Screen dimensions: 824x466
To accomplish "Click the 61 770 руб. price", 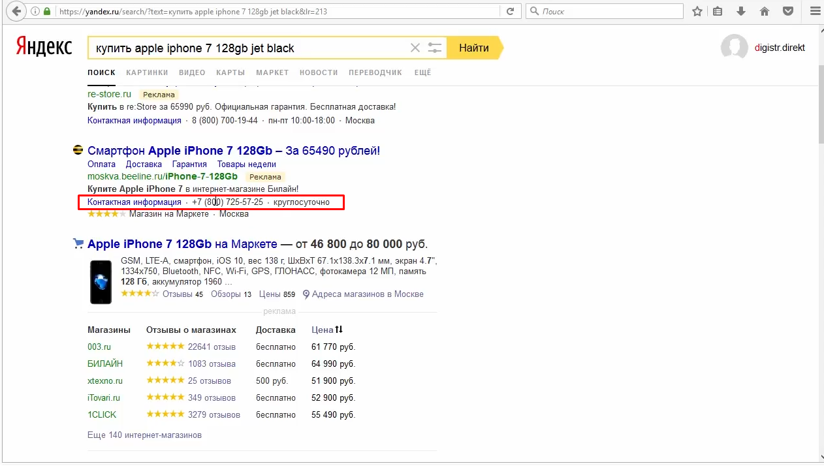I will click(x=333, y=347).
